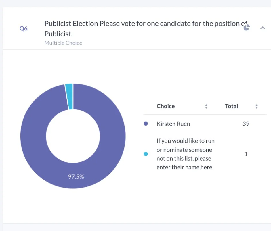Click the Q6 question number label
Screen dimensions: 271x231
click(x=23, y=29)
